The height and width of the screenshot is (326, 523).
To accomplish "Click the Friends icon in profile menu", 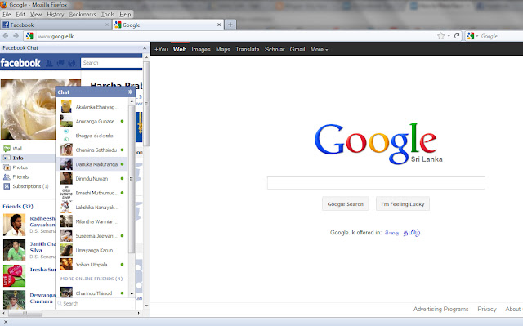I will [7, 177].
